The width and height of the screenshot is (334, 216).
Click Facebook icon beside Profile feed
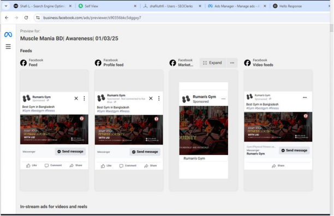(98, 63)
